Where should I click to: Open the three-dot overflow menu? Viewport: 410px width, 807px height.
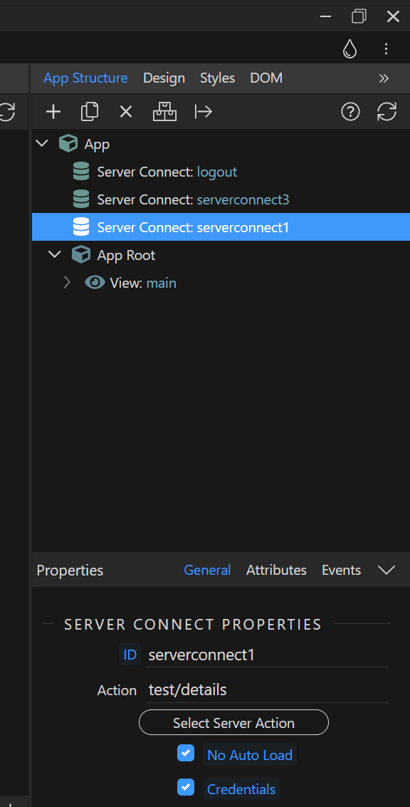[x=387, y=48]
